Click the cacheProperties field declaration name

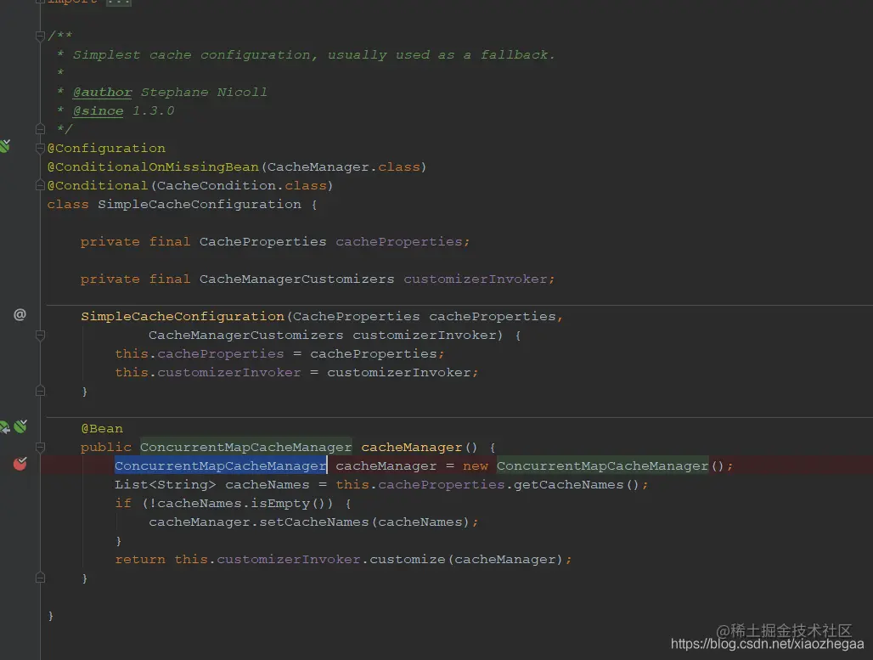pos(398,242)
